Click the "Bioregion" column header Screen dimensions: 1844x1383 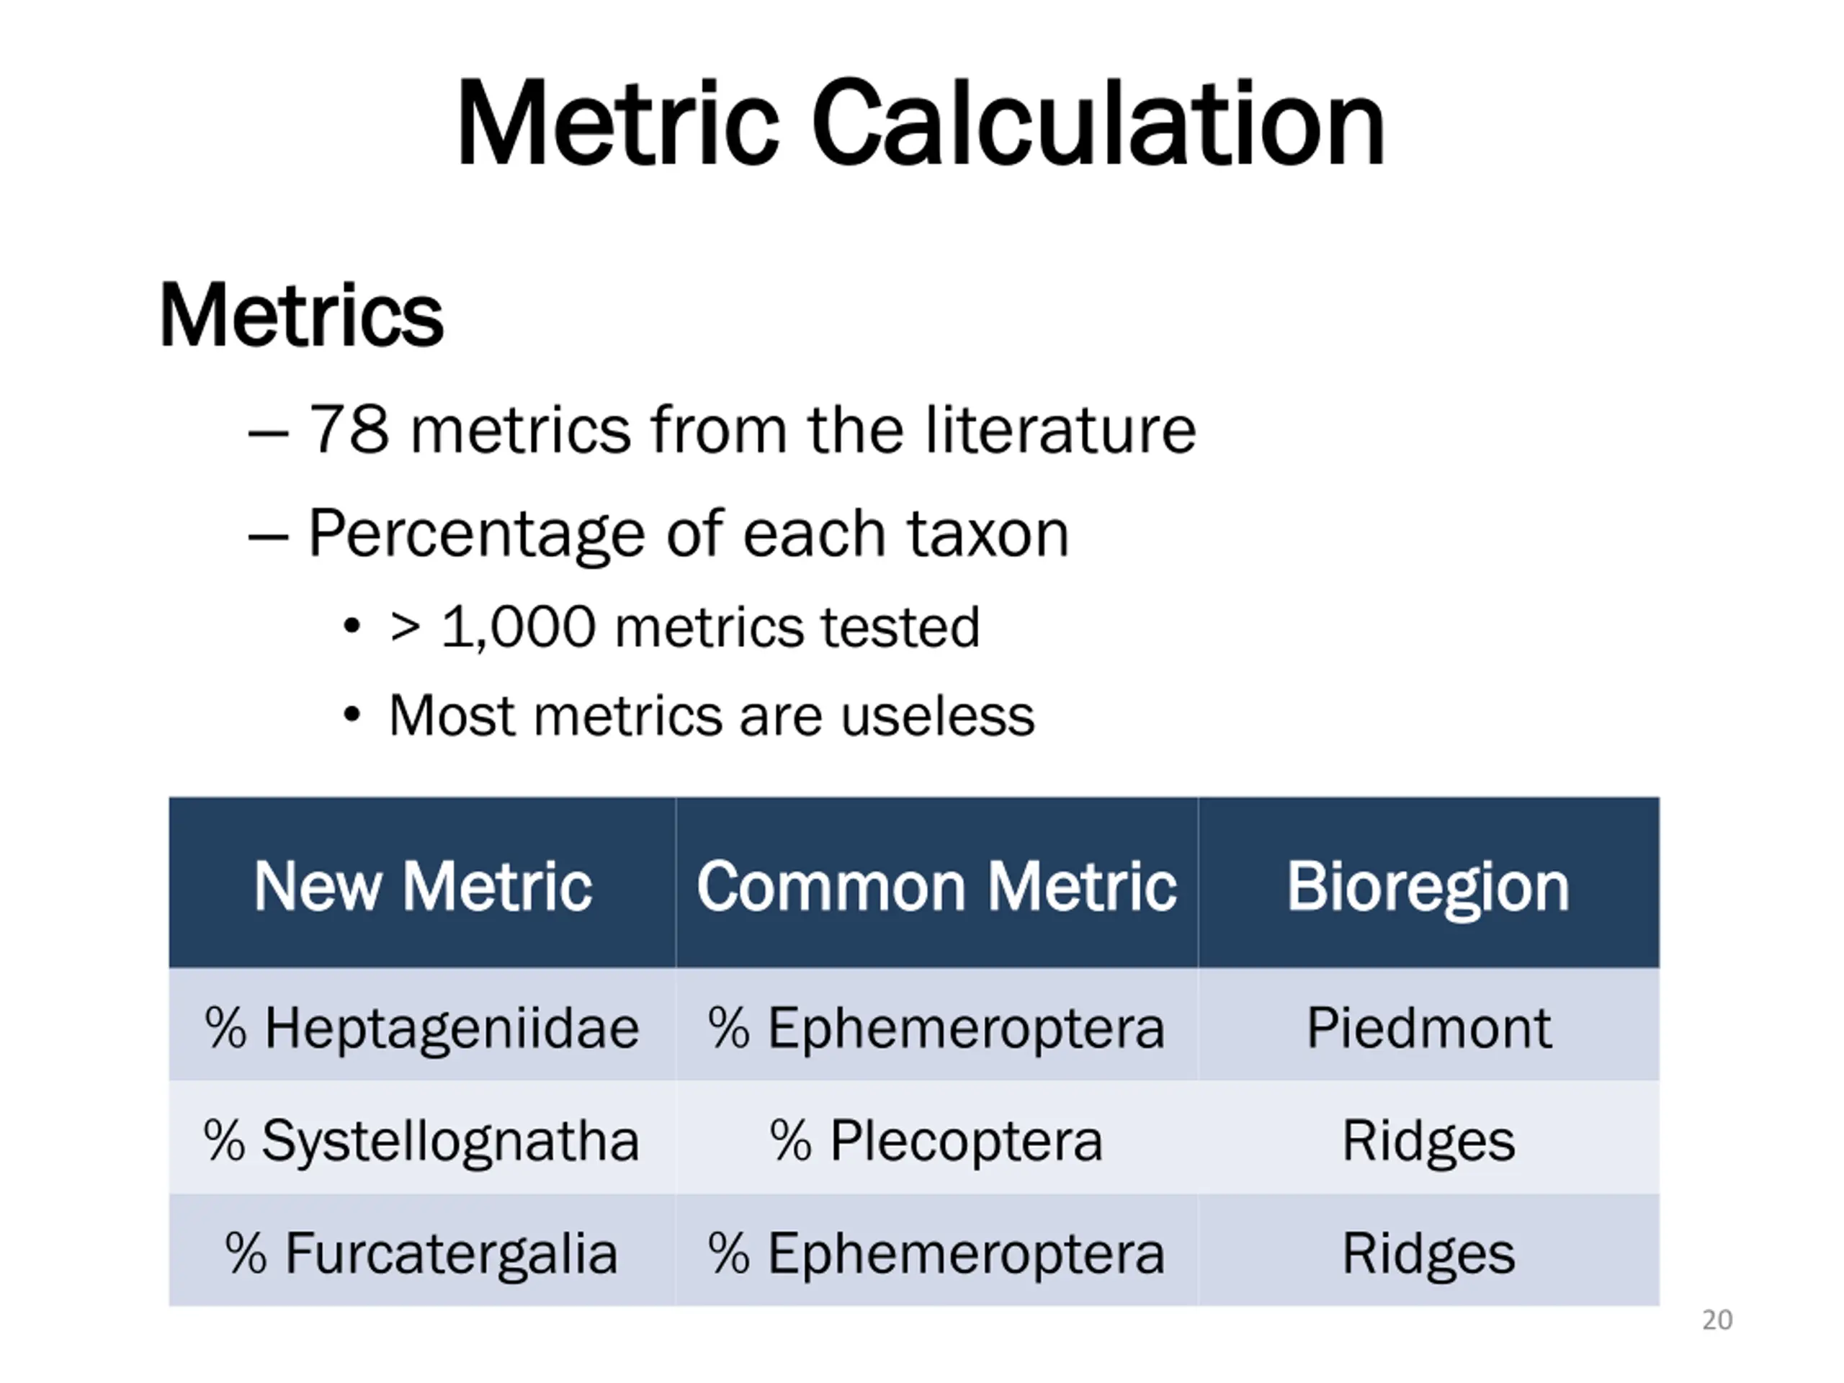pos(1428,886)
